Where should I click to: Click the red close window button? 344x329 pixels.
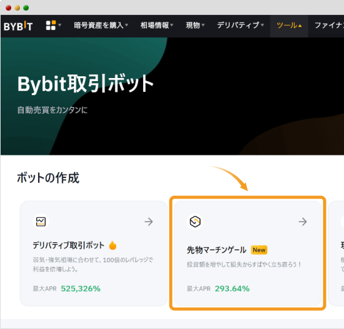tap(9, 8)
